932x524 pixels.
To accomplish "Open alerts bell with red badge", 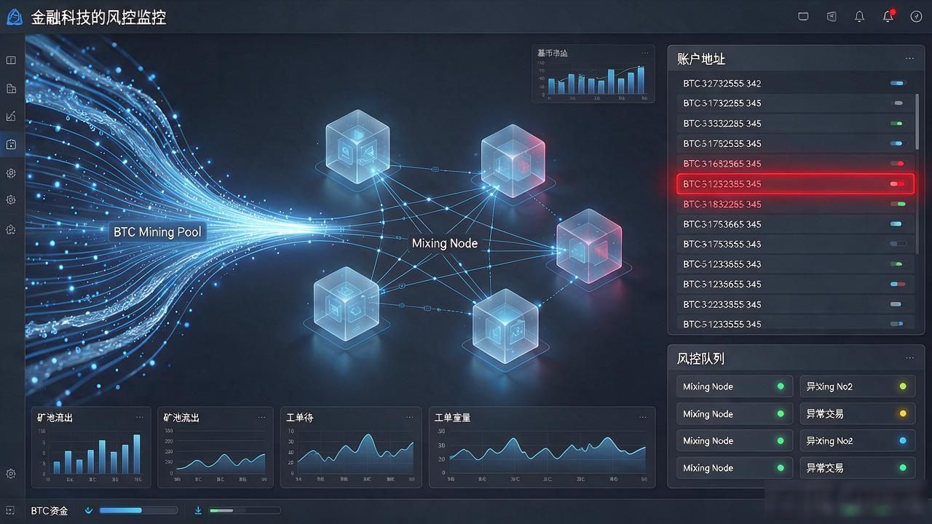I will pos(888,16).
